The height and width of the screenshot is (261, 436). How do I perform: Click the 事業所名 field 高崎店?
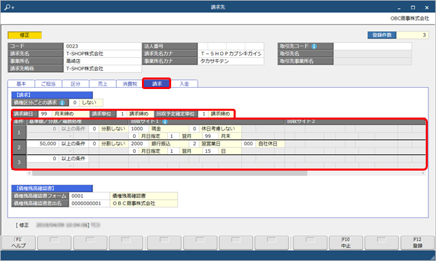[x=103, y=61]
